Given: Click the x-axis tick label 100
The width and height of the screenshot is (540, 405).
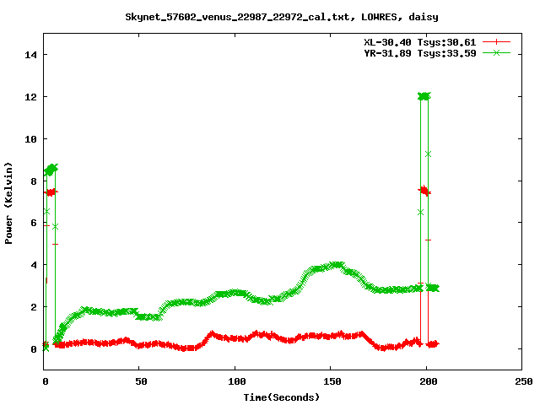Looking at the screenshot, I should 236,381.
